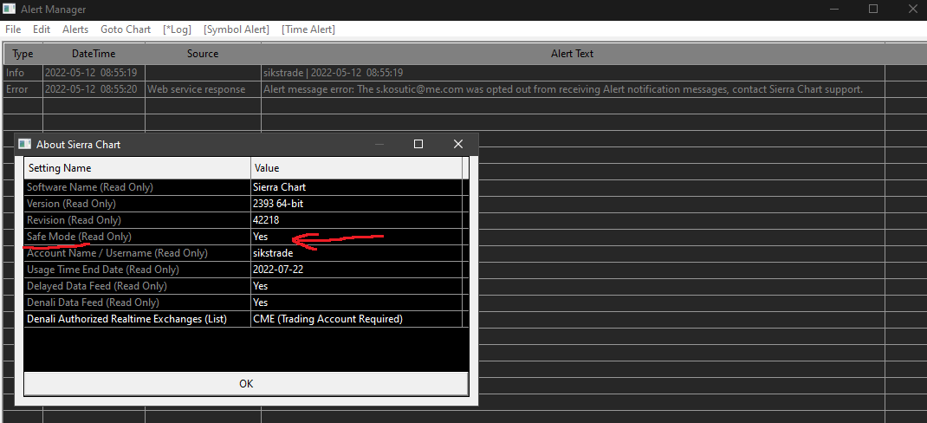Click the Safe Mode 'Yes' value
The width and height of the screenshot is (927, 423).
point(356,237)
